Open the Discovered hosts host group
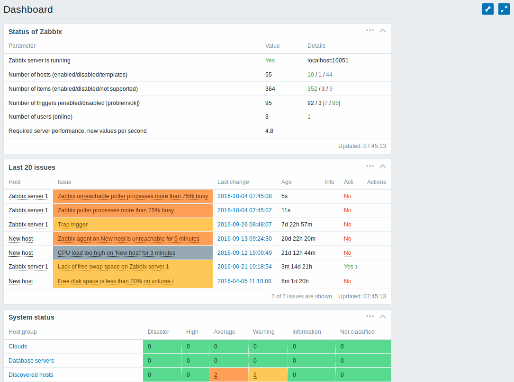Viewport: 514px width, 382px height. pyautogui.click(x=31, y=375)
